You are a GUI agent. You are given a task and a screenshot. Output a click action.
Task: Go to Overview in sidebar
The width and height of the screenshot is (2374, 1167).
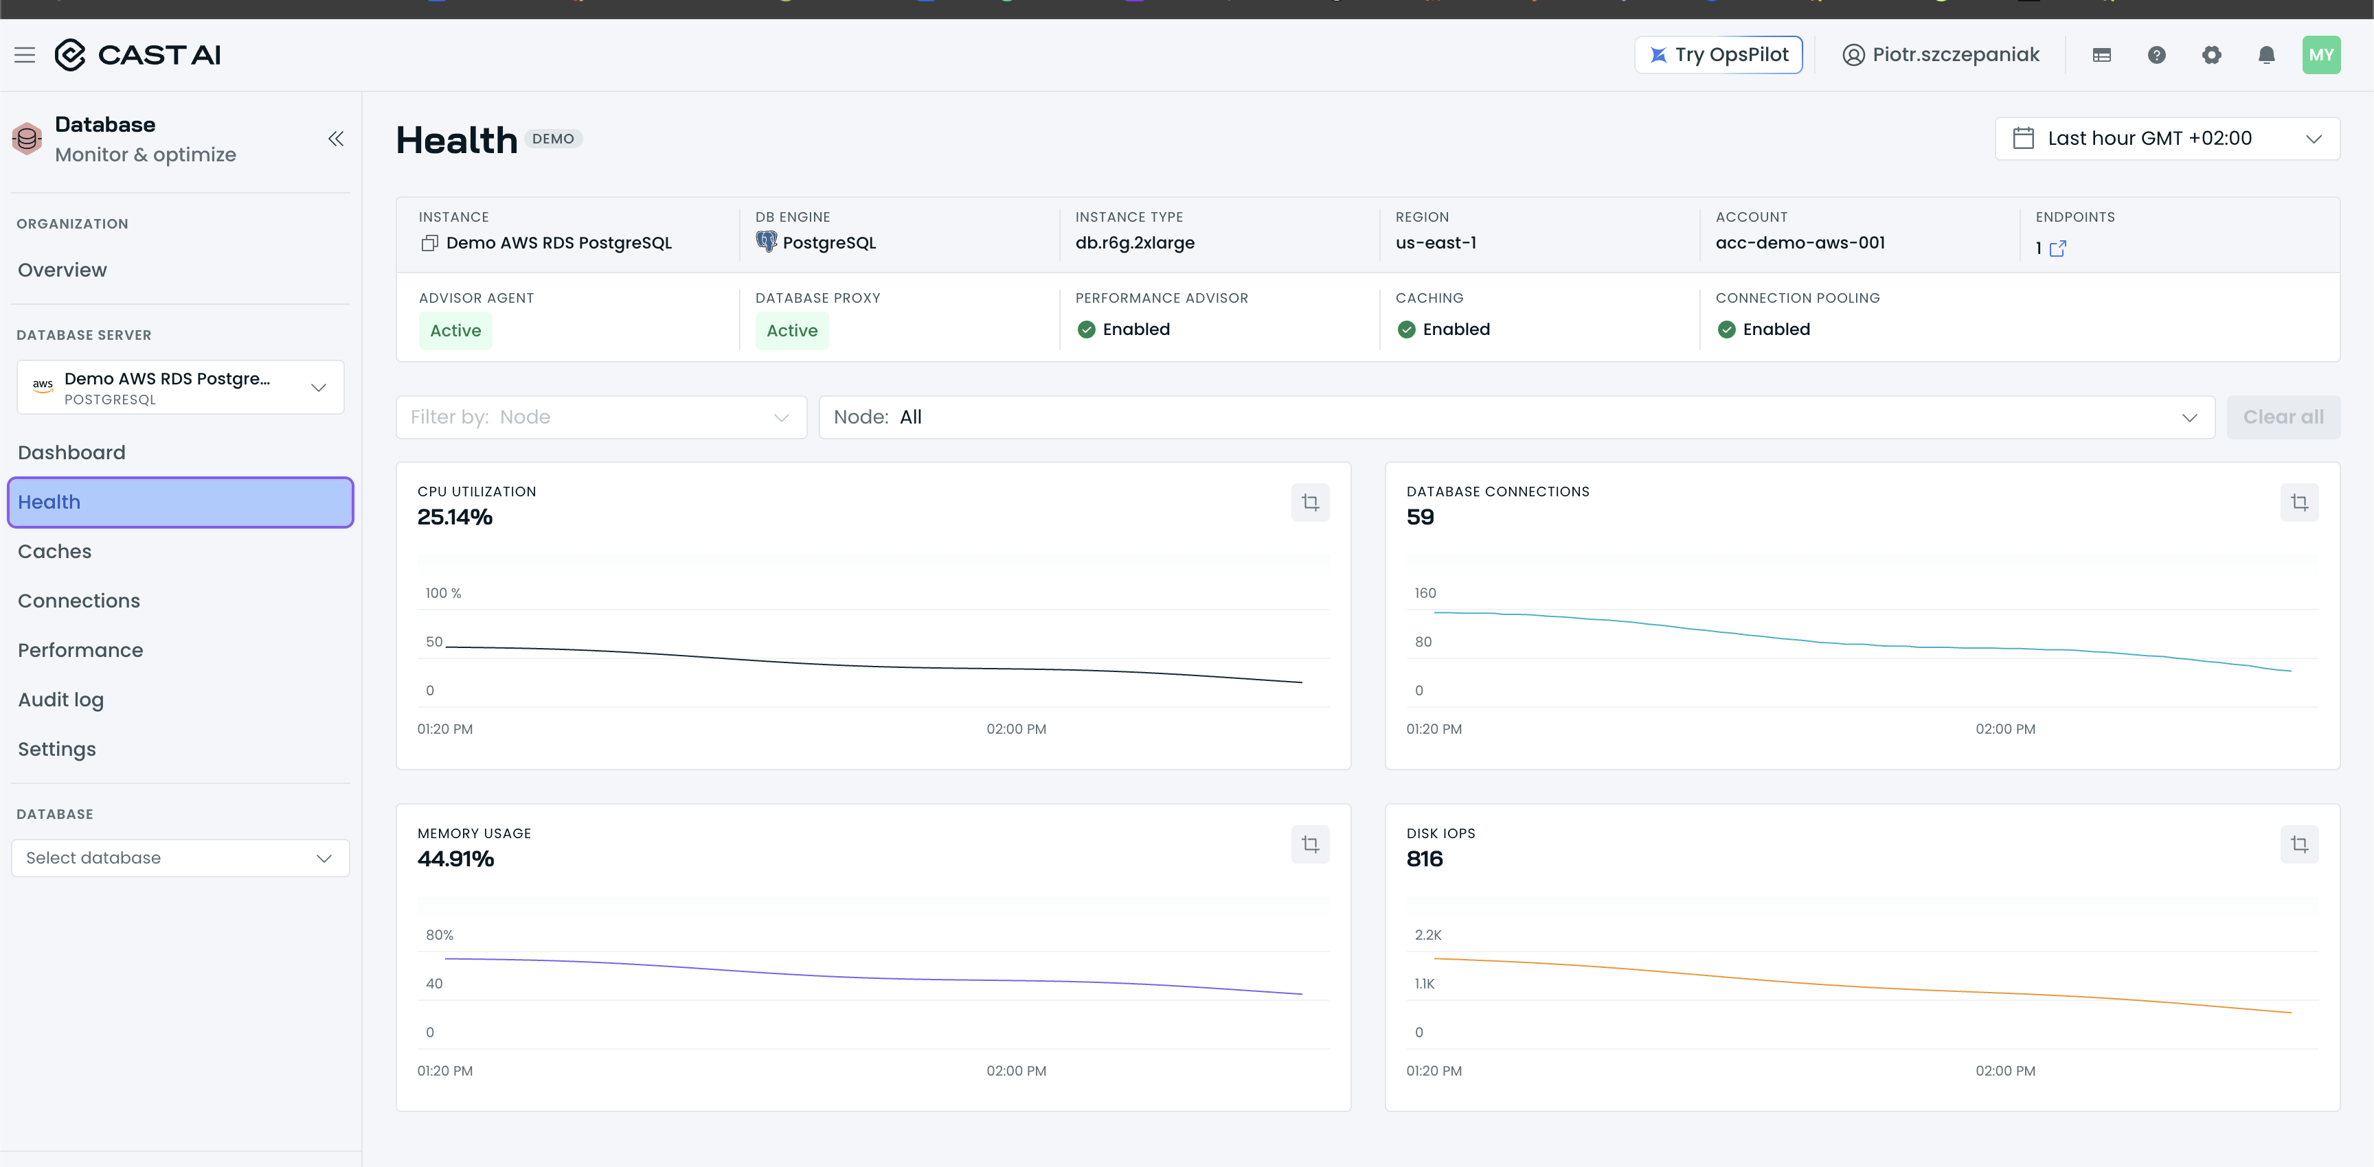coord(63,270)
